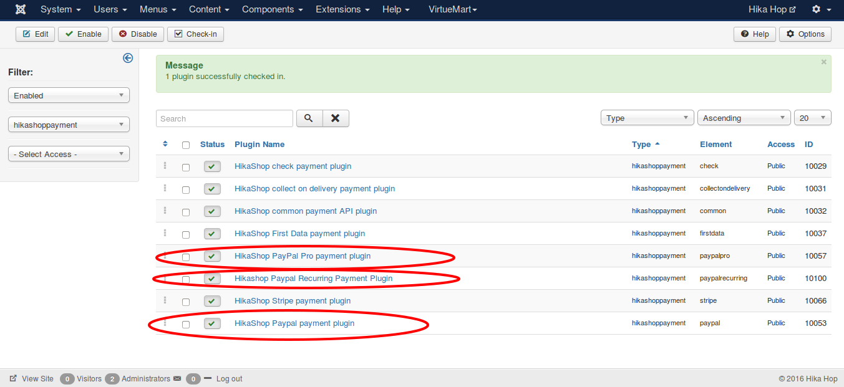The width and height of the screenshot is (844, 387).
Task: Clear search with the X button
Action: click(336, 118)
